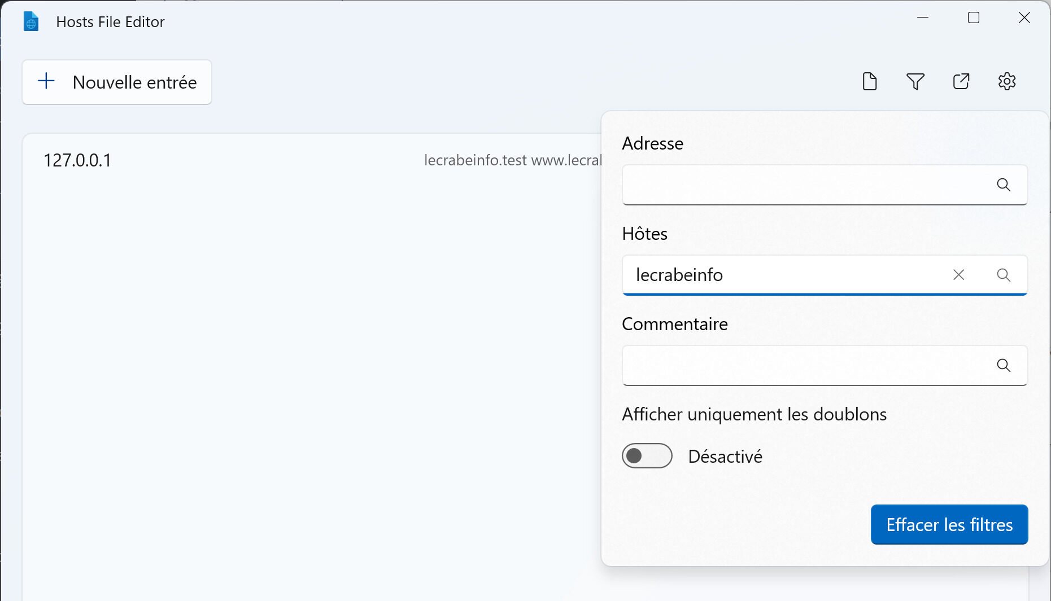The image size is (1051, 601).
Task: Toggle the filter funnel icon
Action: (x=915, y=82)
